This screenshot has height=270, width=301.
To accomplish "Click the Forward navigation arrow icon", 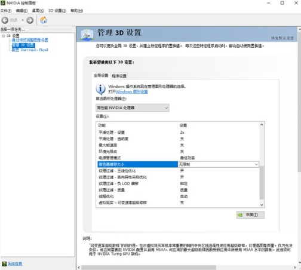I will click(x=30, y=20).
